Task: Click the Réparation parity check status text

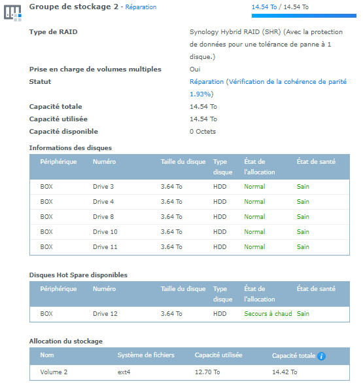Action: click(268, 88)
